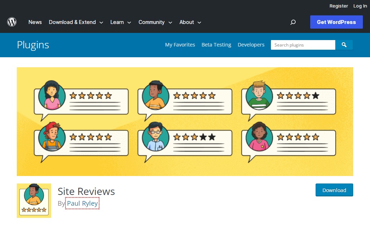Open My Favorites plugins

180,45
